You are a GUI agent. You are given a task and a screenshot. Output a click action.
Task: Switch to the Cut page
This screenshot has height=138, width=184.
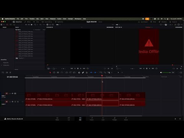(x=69, y=118)
